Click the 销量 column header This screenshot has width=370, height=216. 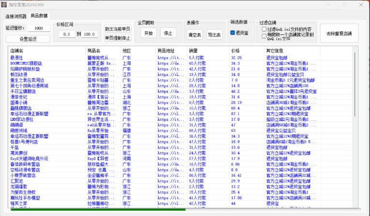point(193,50)
